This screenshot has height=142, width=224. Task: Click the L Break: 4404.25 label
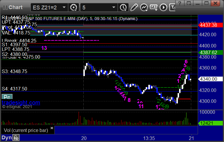tap(19, 41)
